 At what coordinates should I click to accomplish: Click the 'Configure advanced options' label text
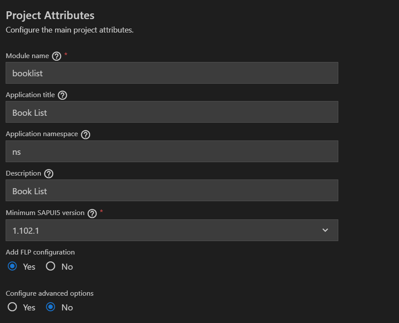coord(49,293)
